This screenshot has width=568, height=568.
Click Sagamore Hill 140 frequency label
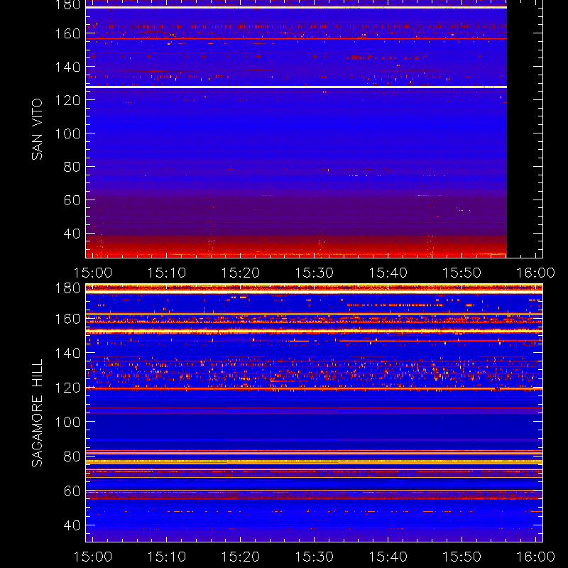tap(67, 353)
